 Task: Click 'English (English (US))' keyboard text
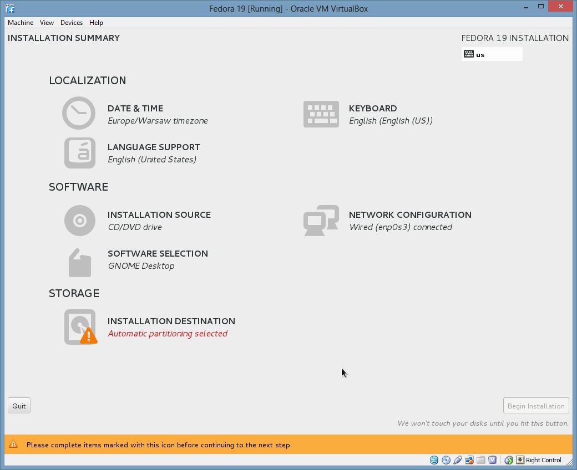click(x=391, y=120)
